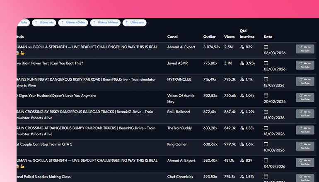Click the arrow icon in Últimos 6 Meses chip
Screen dimensions: 319x182
pos(94,22)
